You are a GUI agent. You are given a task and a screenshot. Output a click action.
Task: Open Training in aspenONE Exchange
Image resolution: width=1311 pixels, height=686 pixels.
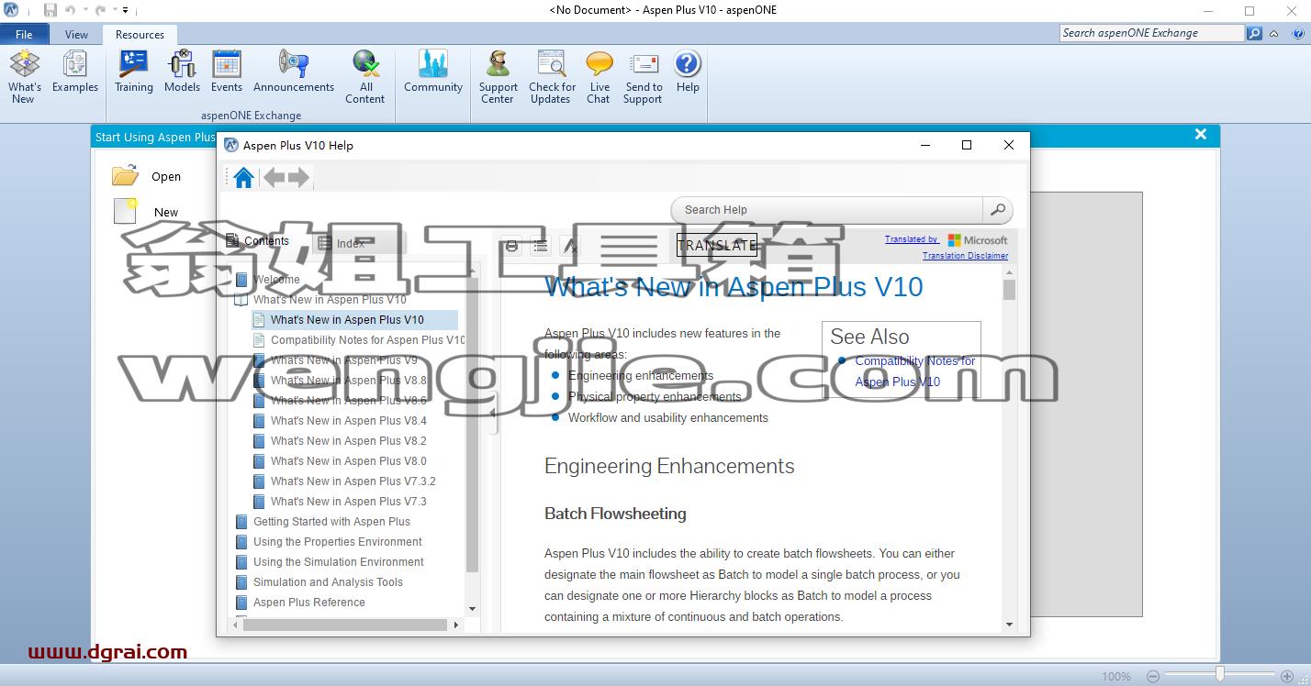tap(134, 72)
